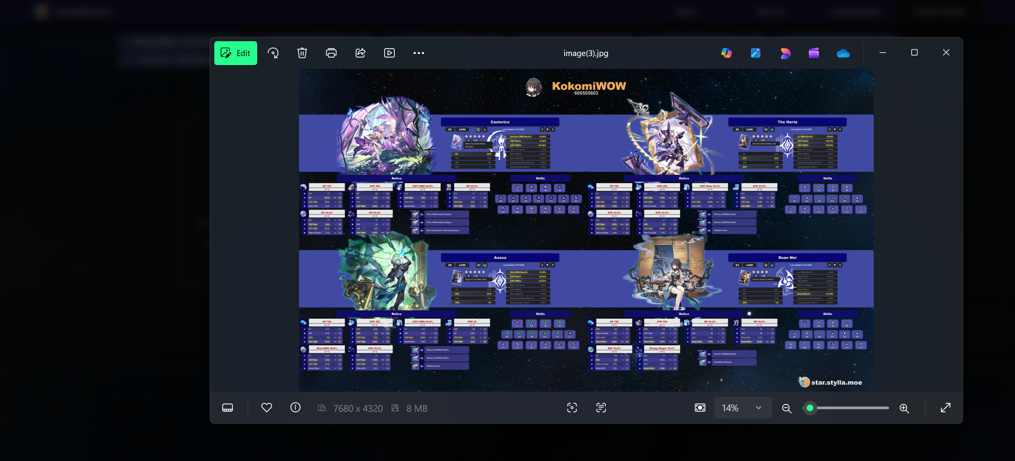1015x461 pixels.
Task: Share the image via the share icon
Action: click(360, 53)
